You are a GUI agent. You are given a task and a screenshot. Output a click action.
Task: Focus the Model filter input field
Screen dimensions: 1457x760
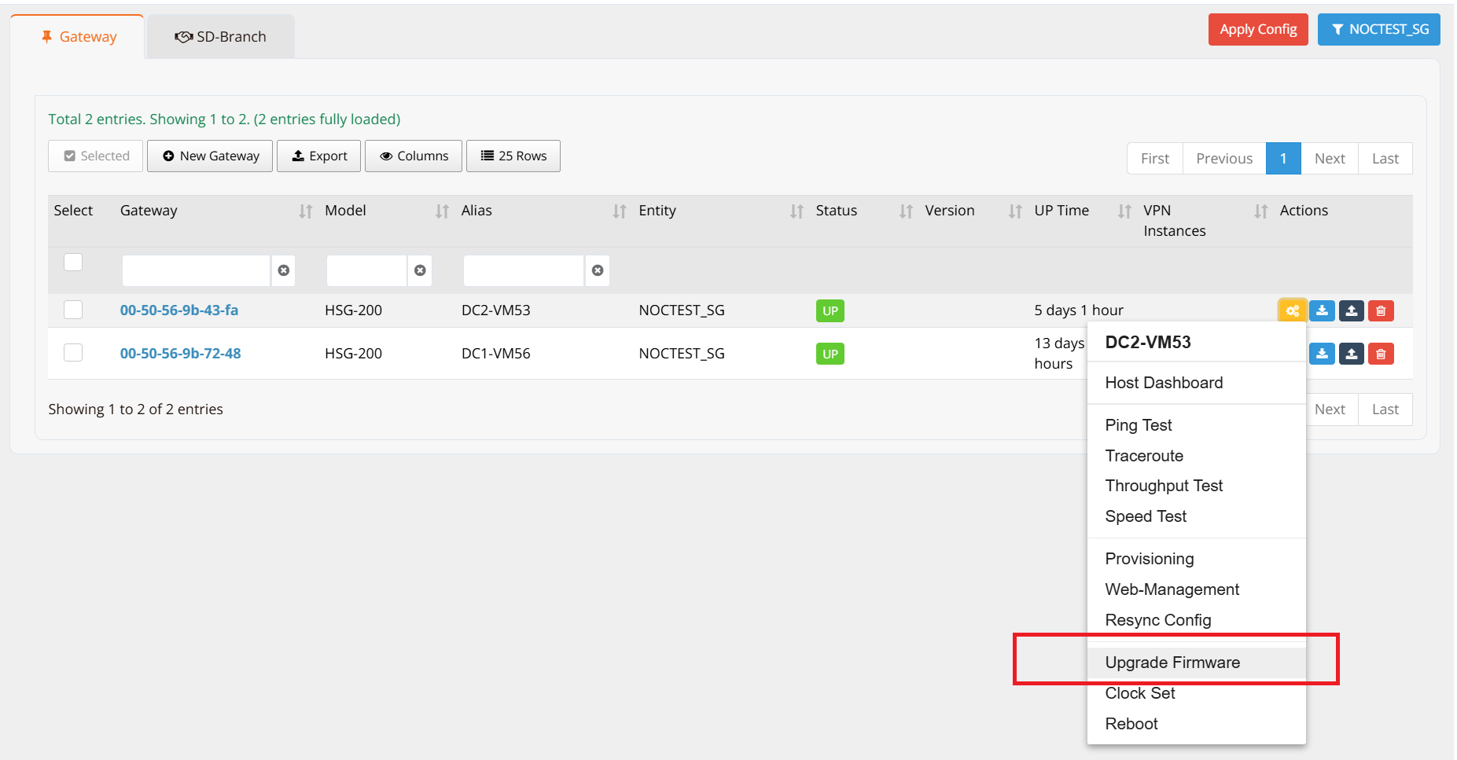tap(366, 270)
